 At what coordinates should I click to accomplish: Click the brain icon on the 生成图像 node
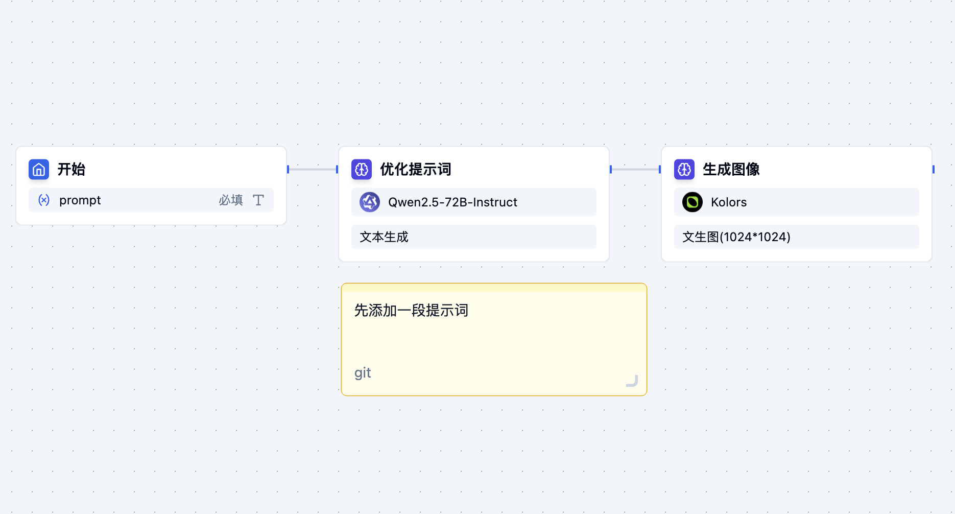[x=684, y=169]
